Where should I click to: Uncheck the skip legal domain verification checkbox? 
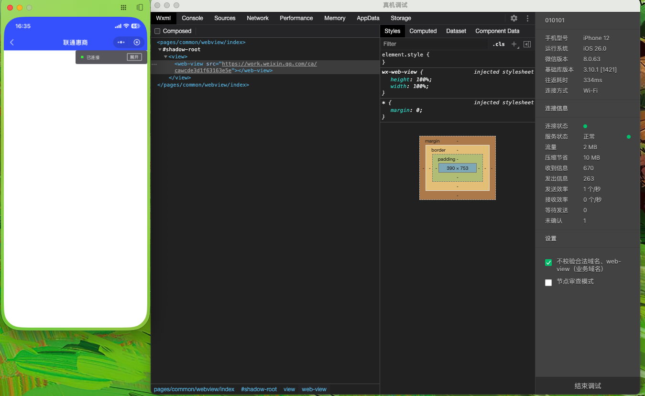pos(548,263)
